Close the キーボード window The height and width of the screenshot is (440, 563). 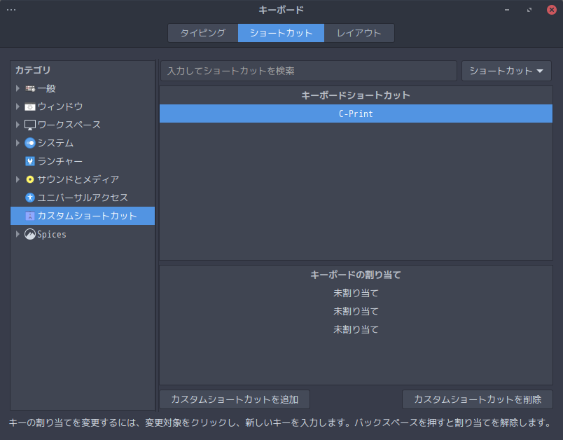coord(552,10)
